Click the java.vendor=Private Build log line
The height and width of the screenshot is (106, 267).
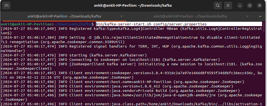pos(120,91)
